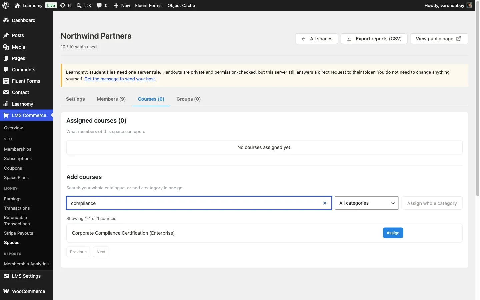Follow 'Get the message to send your host' link
Image resolution: width=480 pixels, height=300 pixels.
pyautogui.click(x=120, y=79)
